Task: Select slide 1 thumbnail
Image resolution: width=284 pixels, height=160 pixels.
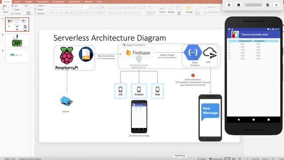Action: point(17,24)
